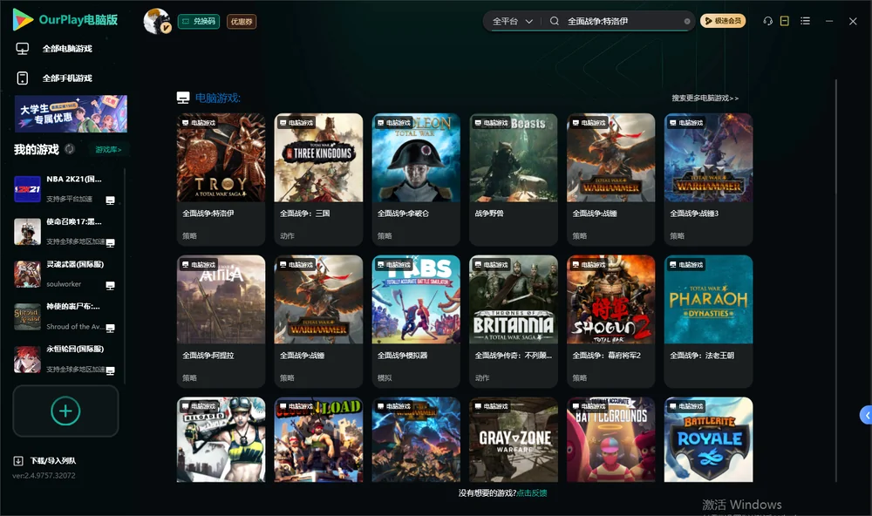Open the TABS 全面战争模拟器 card
The height and width of the screenshot is (516, 872).
[416, 322]
